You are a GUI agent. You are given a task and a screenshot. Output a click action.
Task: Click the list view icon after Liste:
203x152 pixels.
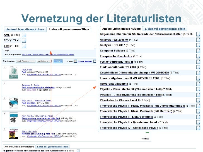coord(75,61)
